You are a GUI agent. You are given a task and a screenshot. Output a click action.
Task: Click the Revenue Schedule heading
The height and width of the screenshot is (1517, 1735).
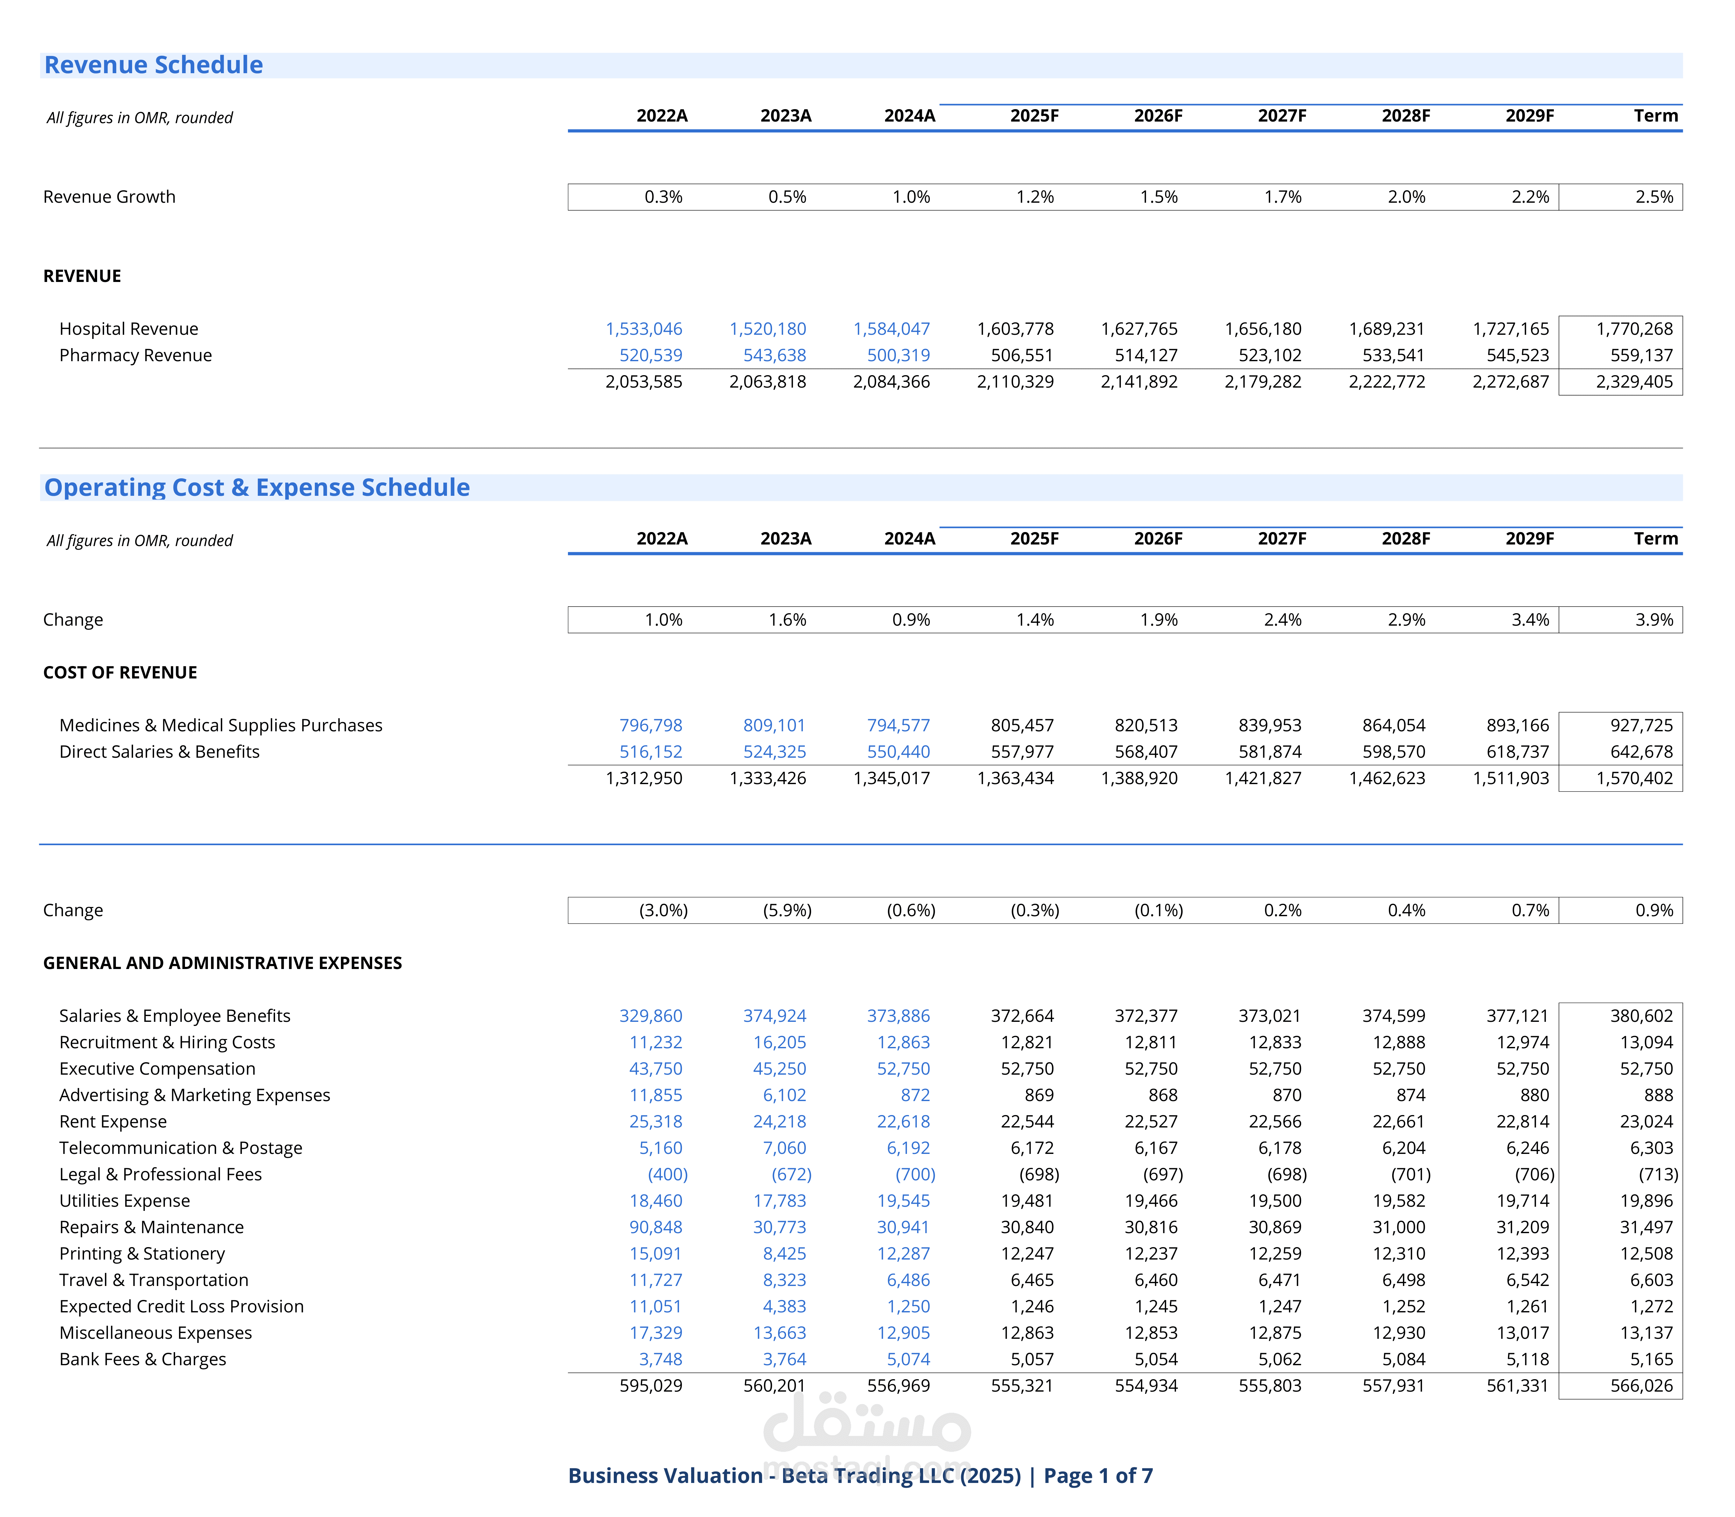point(153,65)
